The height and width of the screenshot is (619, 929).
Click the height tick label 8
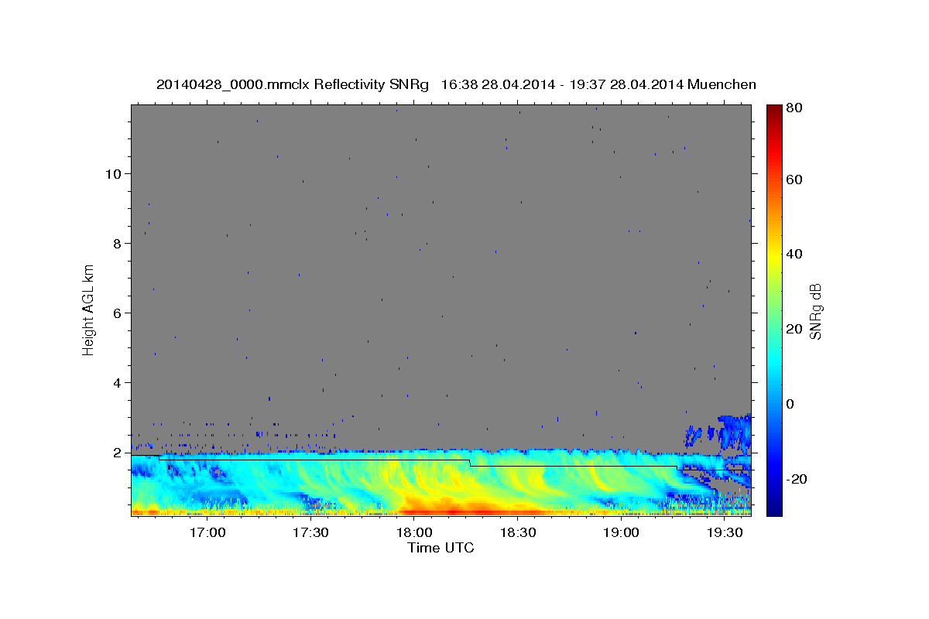point(116,244)
